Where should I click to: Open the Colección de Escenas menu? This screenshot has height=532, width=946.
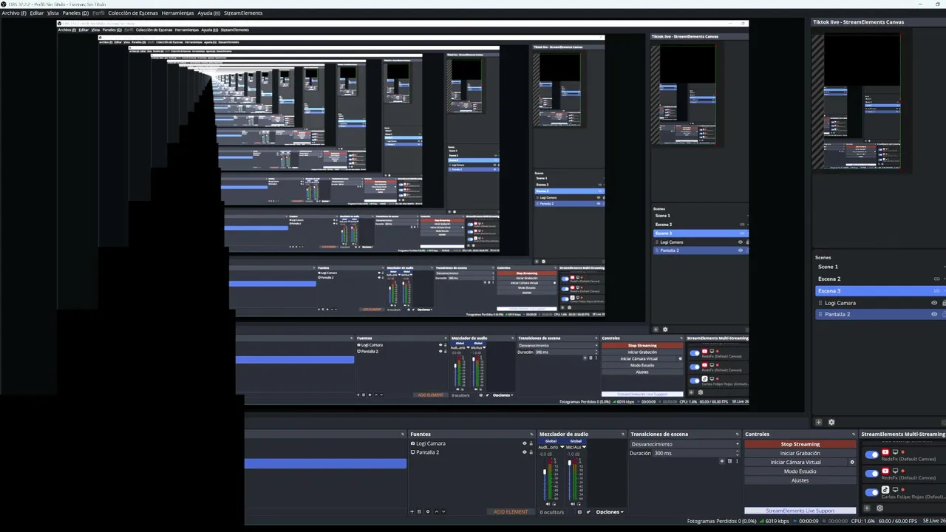click(x=133, y=13)
